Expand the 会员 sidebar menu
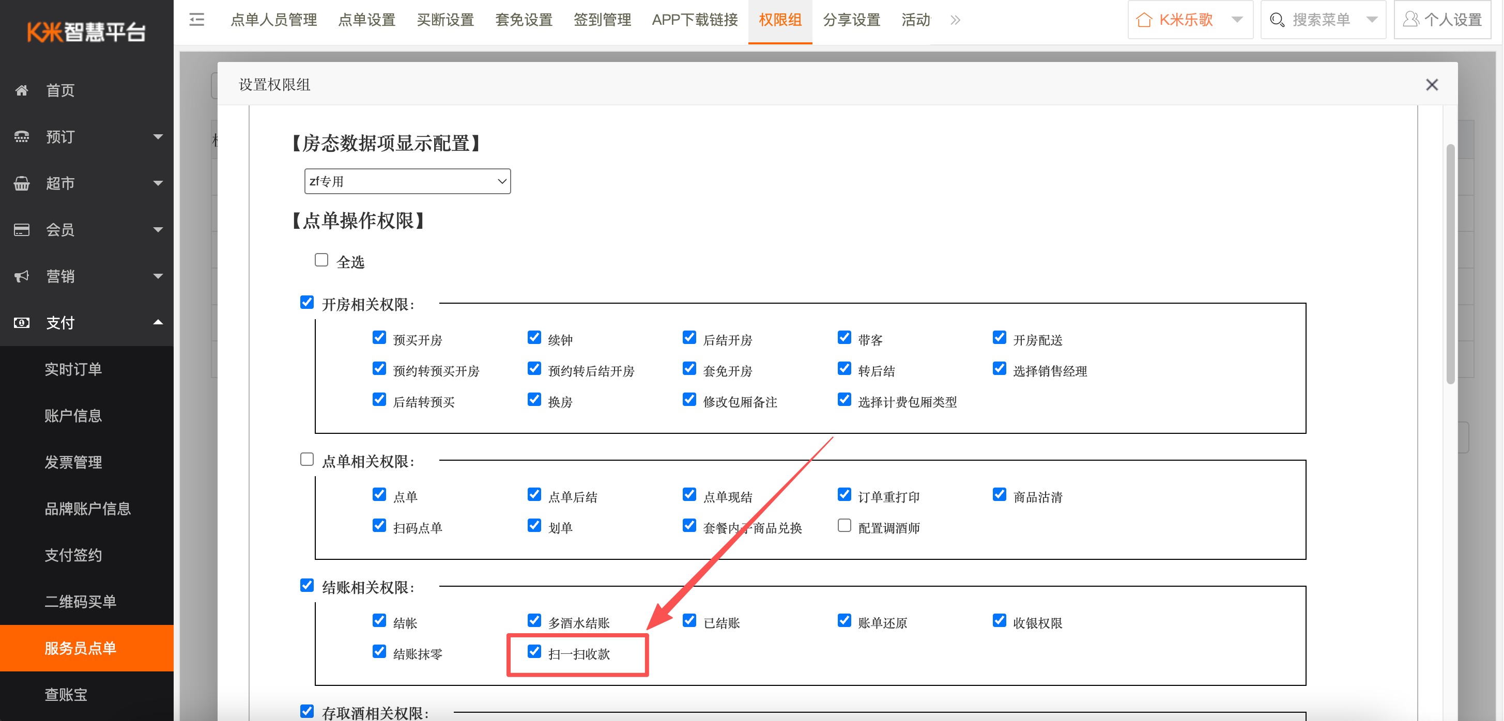Screen dimensions: 1504x721 [158, 230]
